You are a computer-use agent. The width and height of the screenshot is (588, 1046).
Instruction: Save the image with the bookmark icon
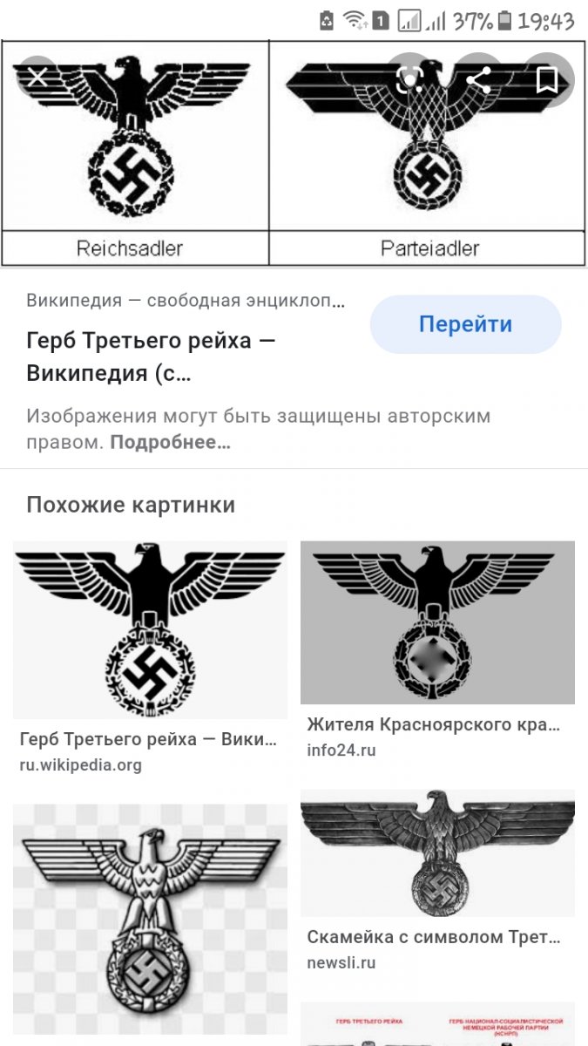tap(547, 80)
